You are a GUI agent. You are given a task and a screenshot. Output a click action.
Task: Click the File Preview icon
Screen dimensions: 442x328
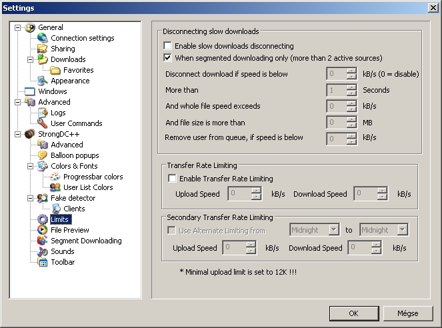point(43,230)
